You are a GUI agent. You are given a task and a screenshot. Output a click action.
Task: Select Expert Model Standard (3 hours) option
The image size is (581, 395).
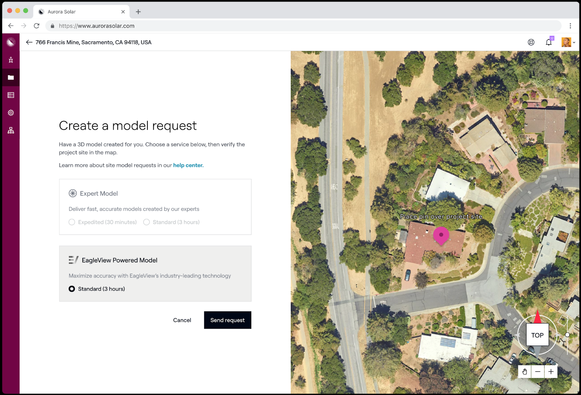tap(147, 222)
